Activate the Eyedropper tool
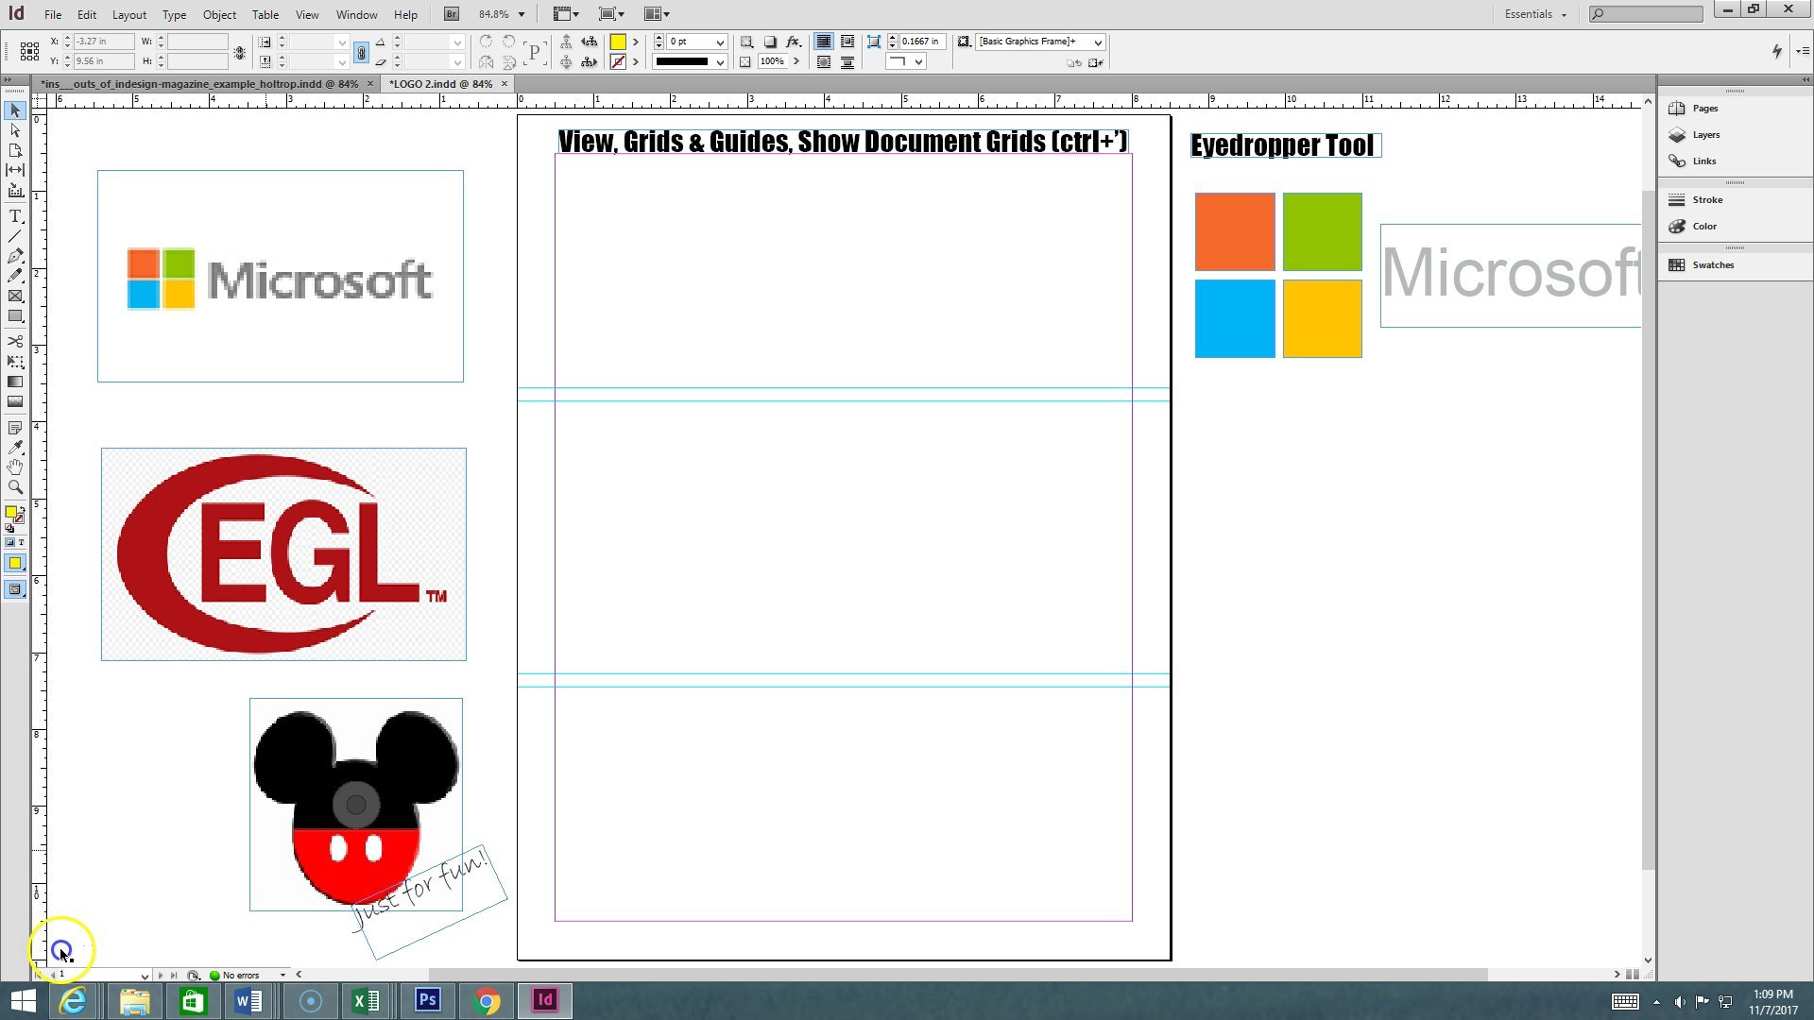 tap(15, 448)
